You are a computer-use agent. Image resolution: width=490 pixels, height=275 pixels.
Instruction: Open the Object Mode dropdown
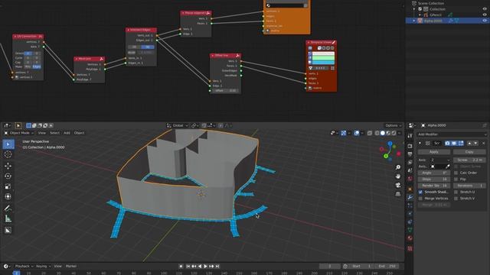pyautogui.click(x=18, y=133)
